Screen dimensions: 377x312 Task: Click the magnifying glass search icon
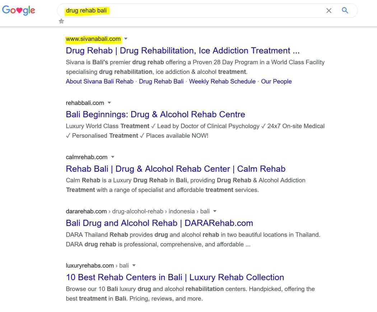tap(345, 10)
